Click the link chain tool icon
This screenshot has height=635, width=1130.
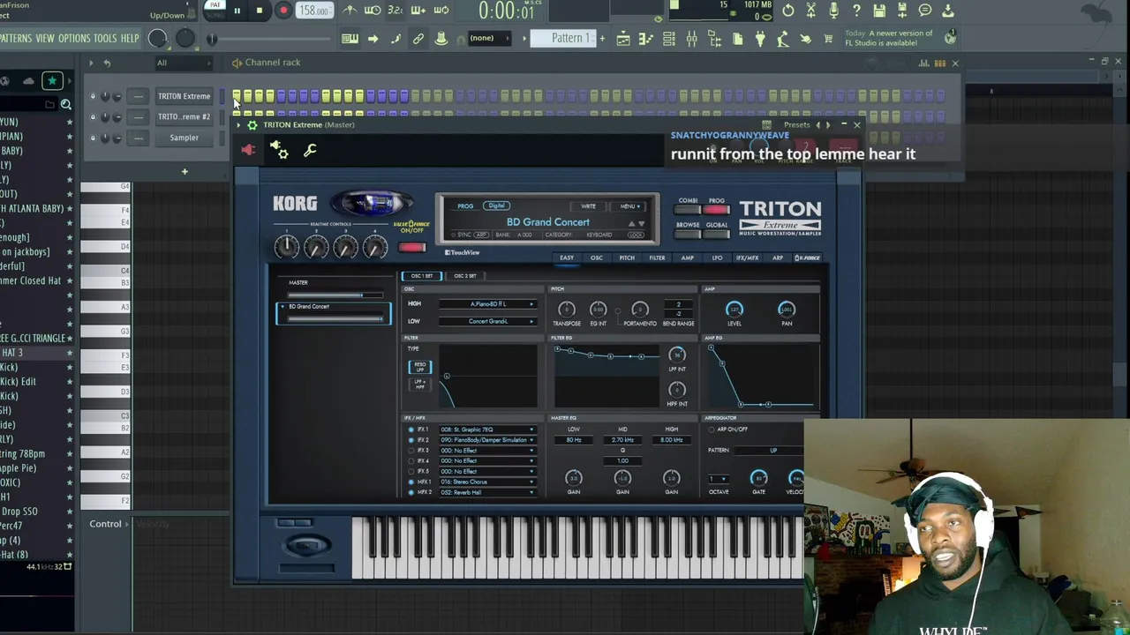coord(418,39)
